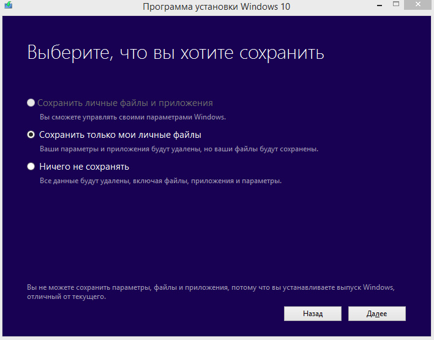
Task: Close the Windows 10 setup window
Action: [418, 4]
